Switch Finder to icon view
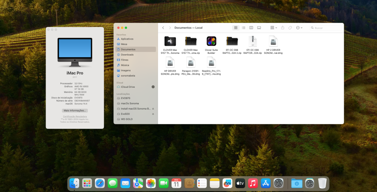 pyautogui.click(x=236, y=28)
